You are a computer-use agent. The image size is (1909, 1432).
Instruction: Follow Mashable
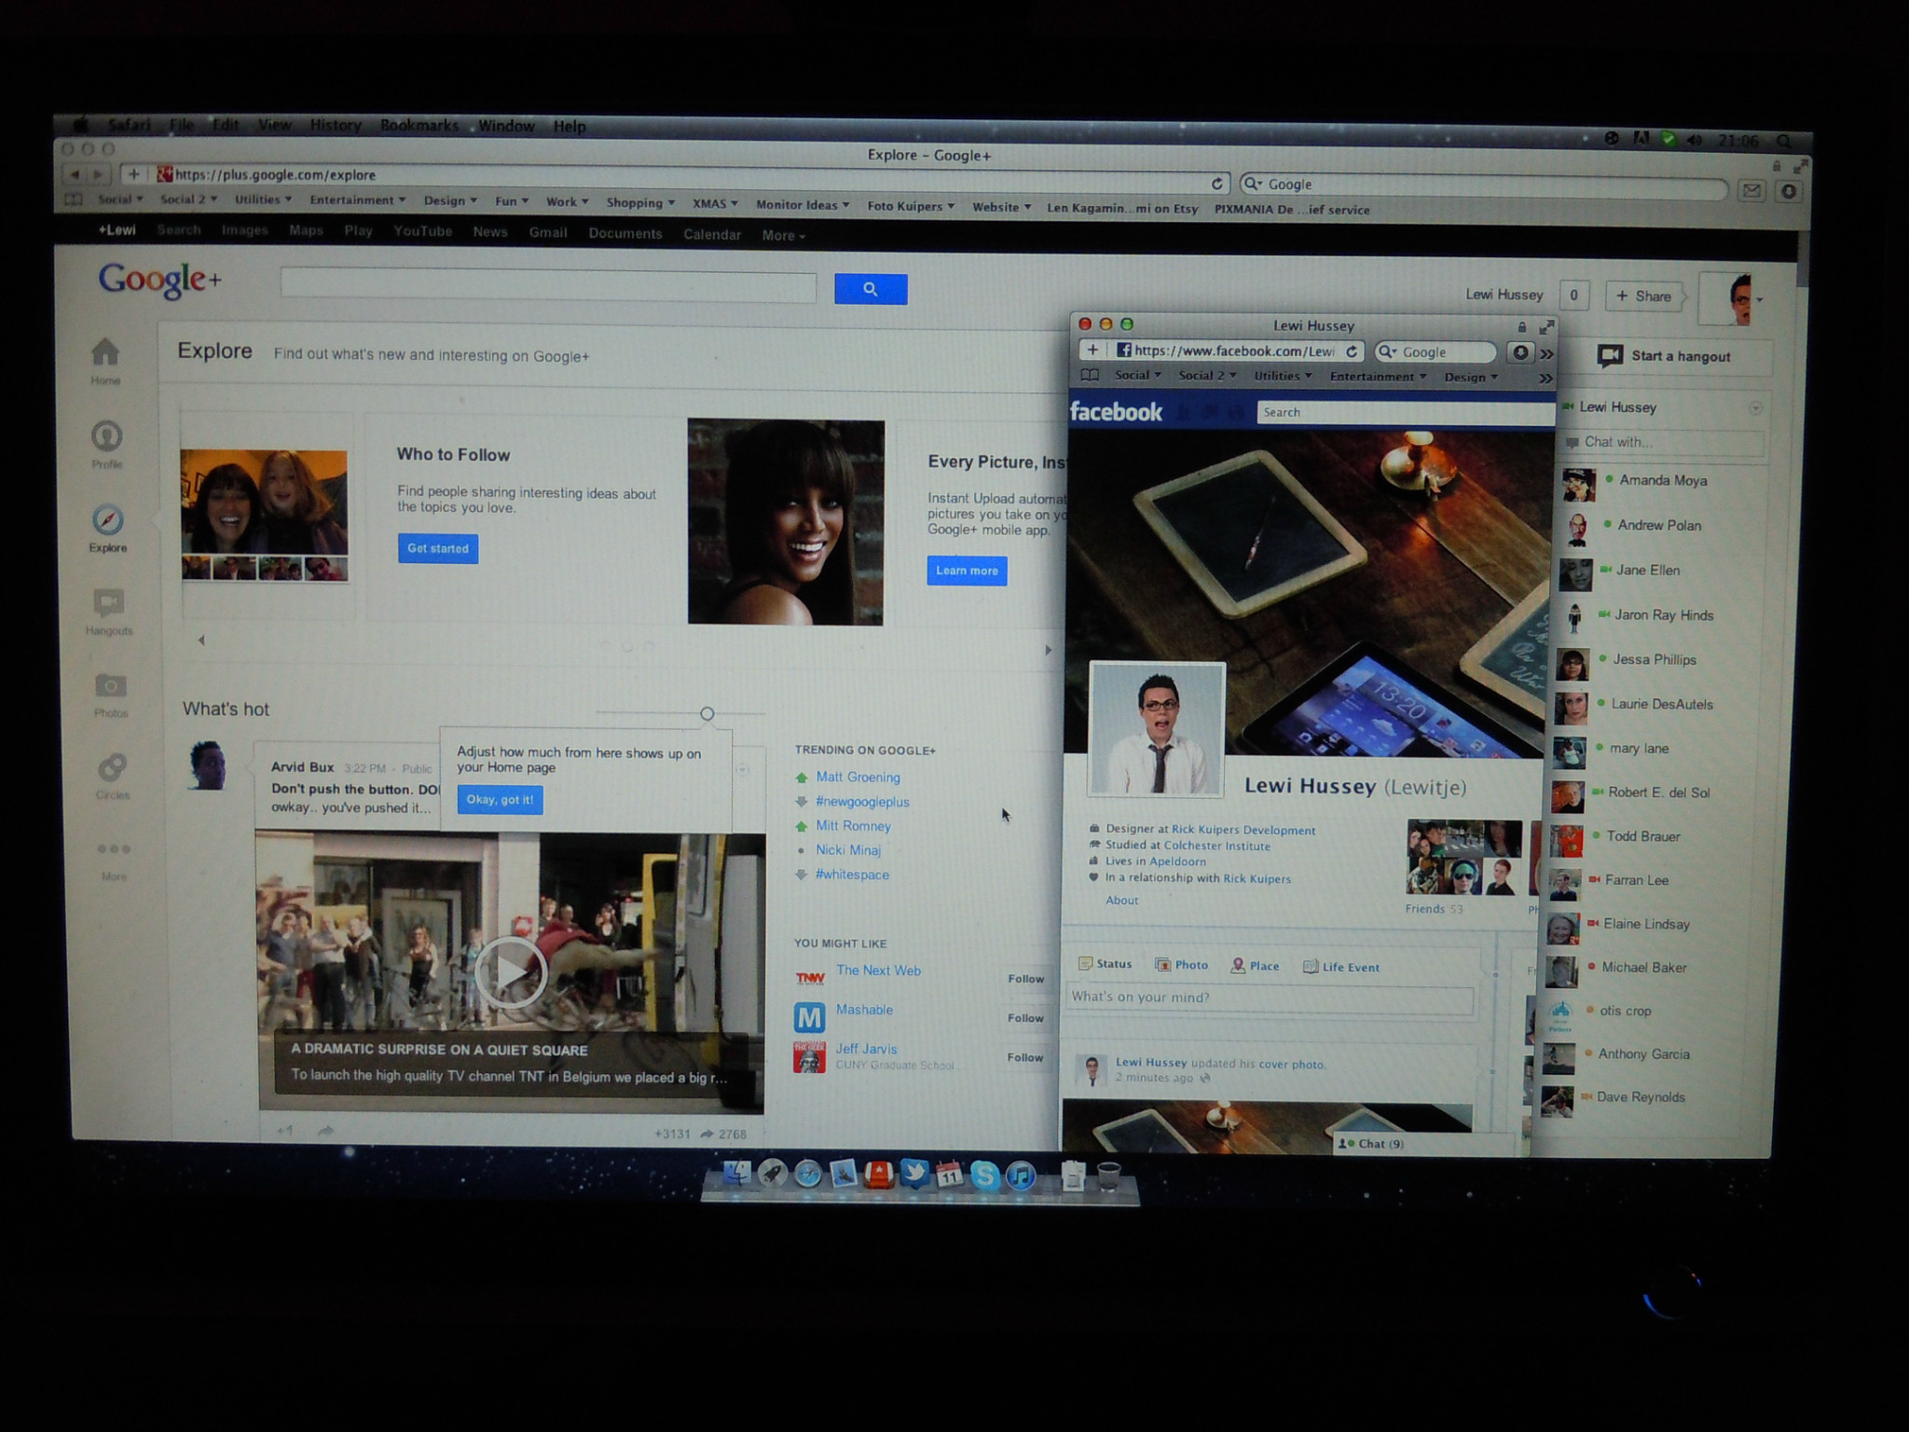coord(1025,1018)
